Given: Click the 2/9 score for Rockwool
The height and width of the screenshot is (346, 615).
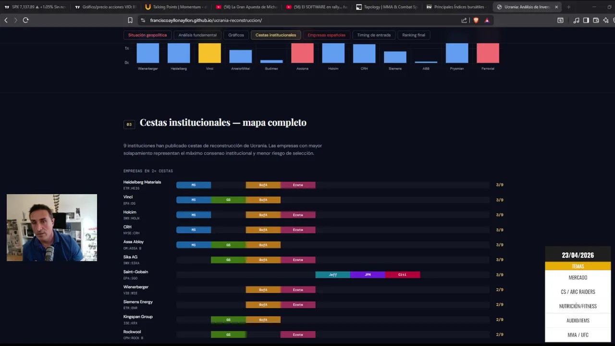Looking at the screenshot, I should pyautogui.click(x=500, y=334).
